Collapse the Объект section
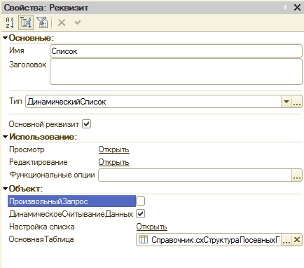Viewport: 304px width, 268px height. [x=5, y=189]
